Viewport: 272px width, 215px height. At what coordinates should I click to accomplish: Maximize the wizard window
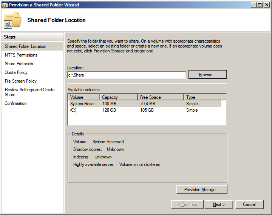point(260,5)
